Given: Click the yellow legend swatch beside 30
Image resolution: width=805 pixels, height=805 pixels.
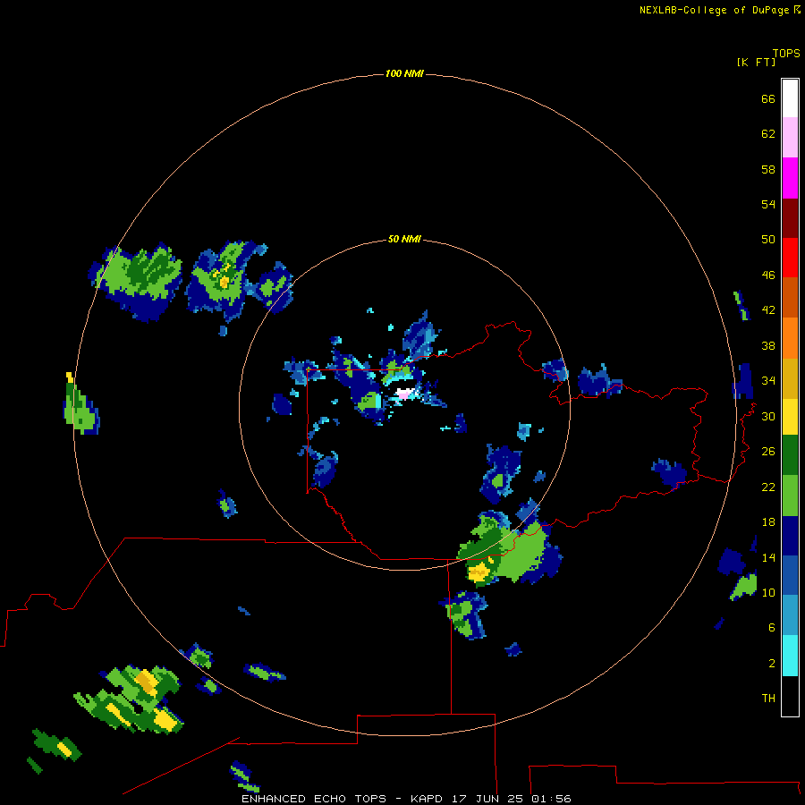Looking at the screenshot, I should pyautogui.click(x=790, y=416).
